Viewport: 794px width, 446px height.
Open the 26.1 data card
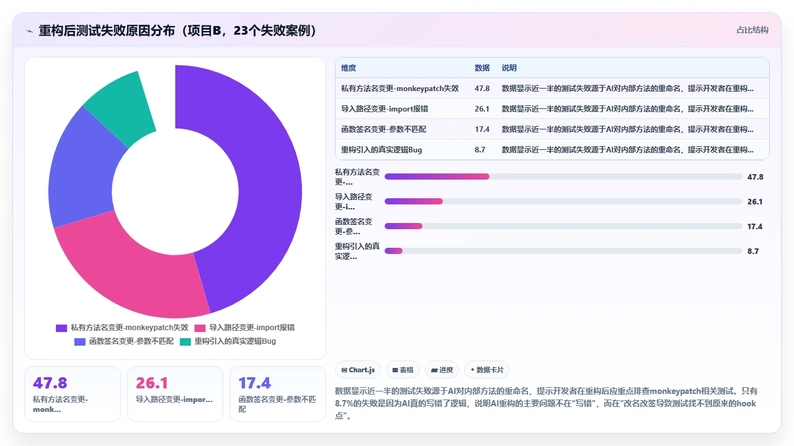(175, 394)
